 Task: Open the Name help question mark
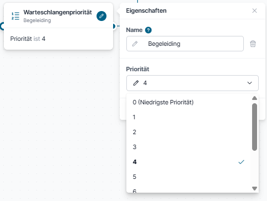pos(148,30)
